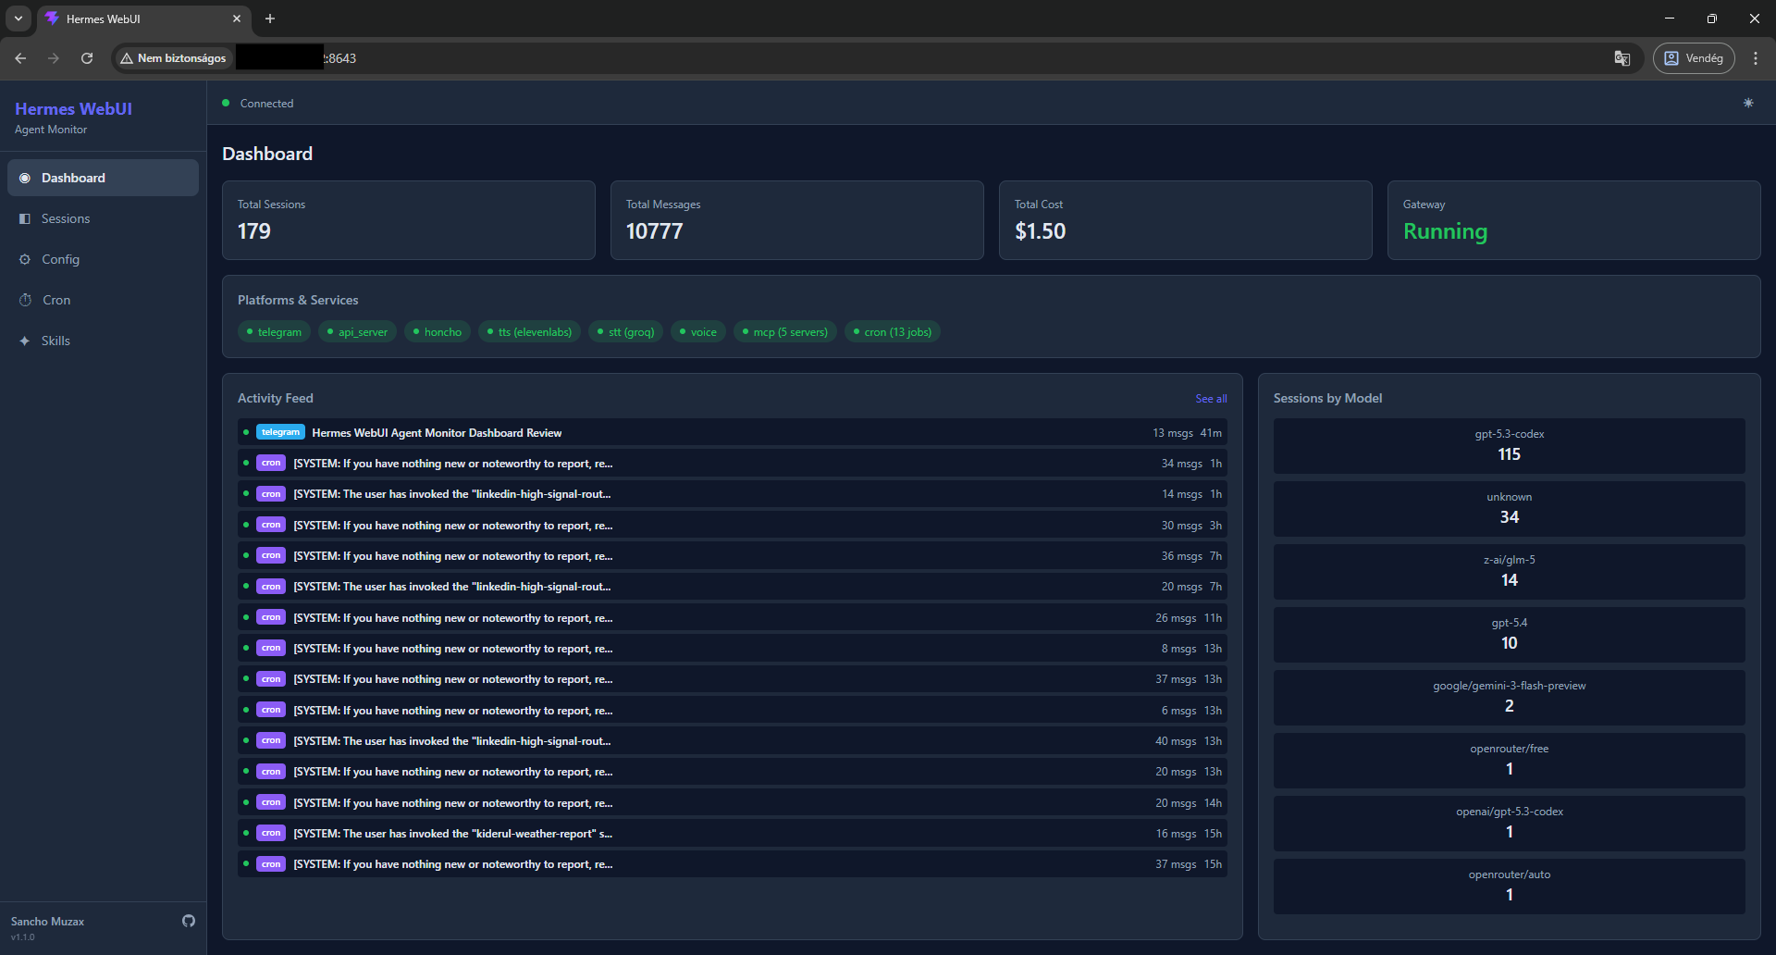Screen dimensions: 1776x955
Task: Click the Cron clock icon
Action: tap(25, 300)
